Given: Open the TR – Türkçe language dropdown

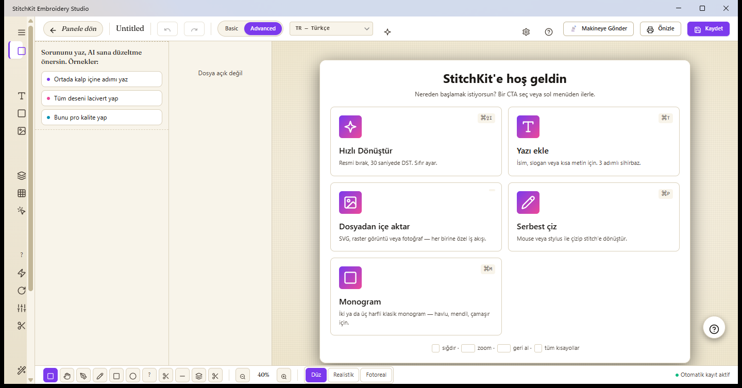Looking at the screenshot, I should click(x=331, y=28).
